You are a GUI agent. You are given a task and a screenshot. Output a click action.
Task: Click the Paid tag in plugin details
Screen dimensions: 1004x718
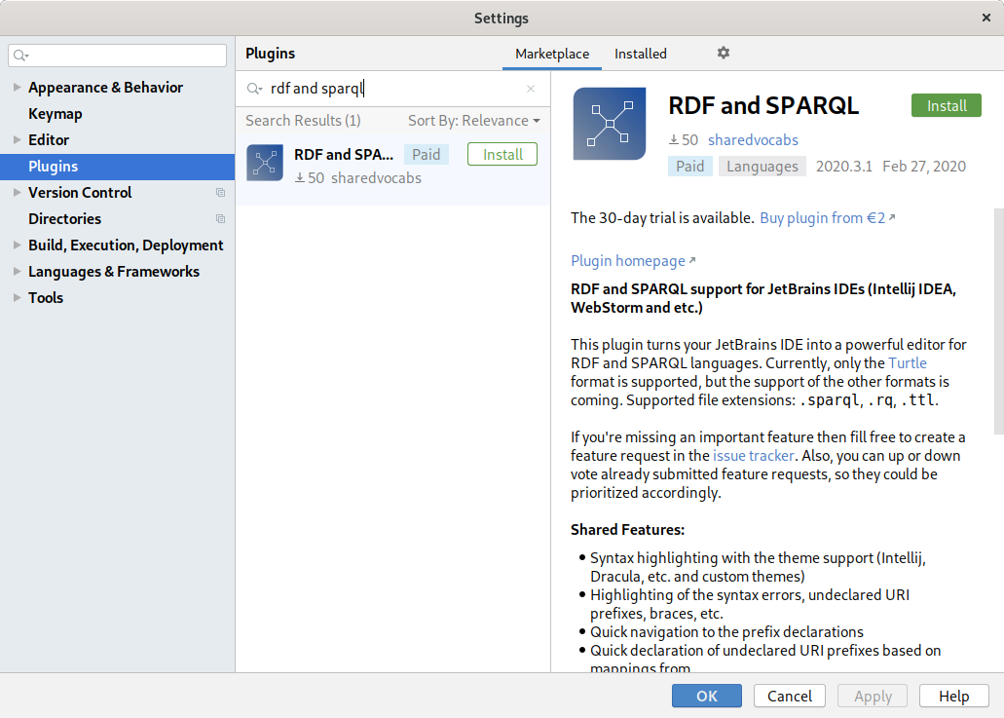point(690,167)
